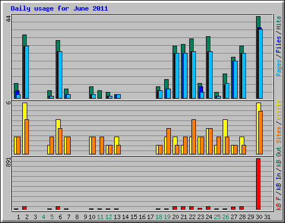This screenshot has height=223, width=285.
Task: Click day label 6 on the axis
Action: (x=60, y=217)
